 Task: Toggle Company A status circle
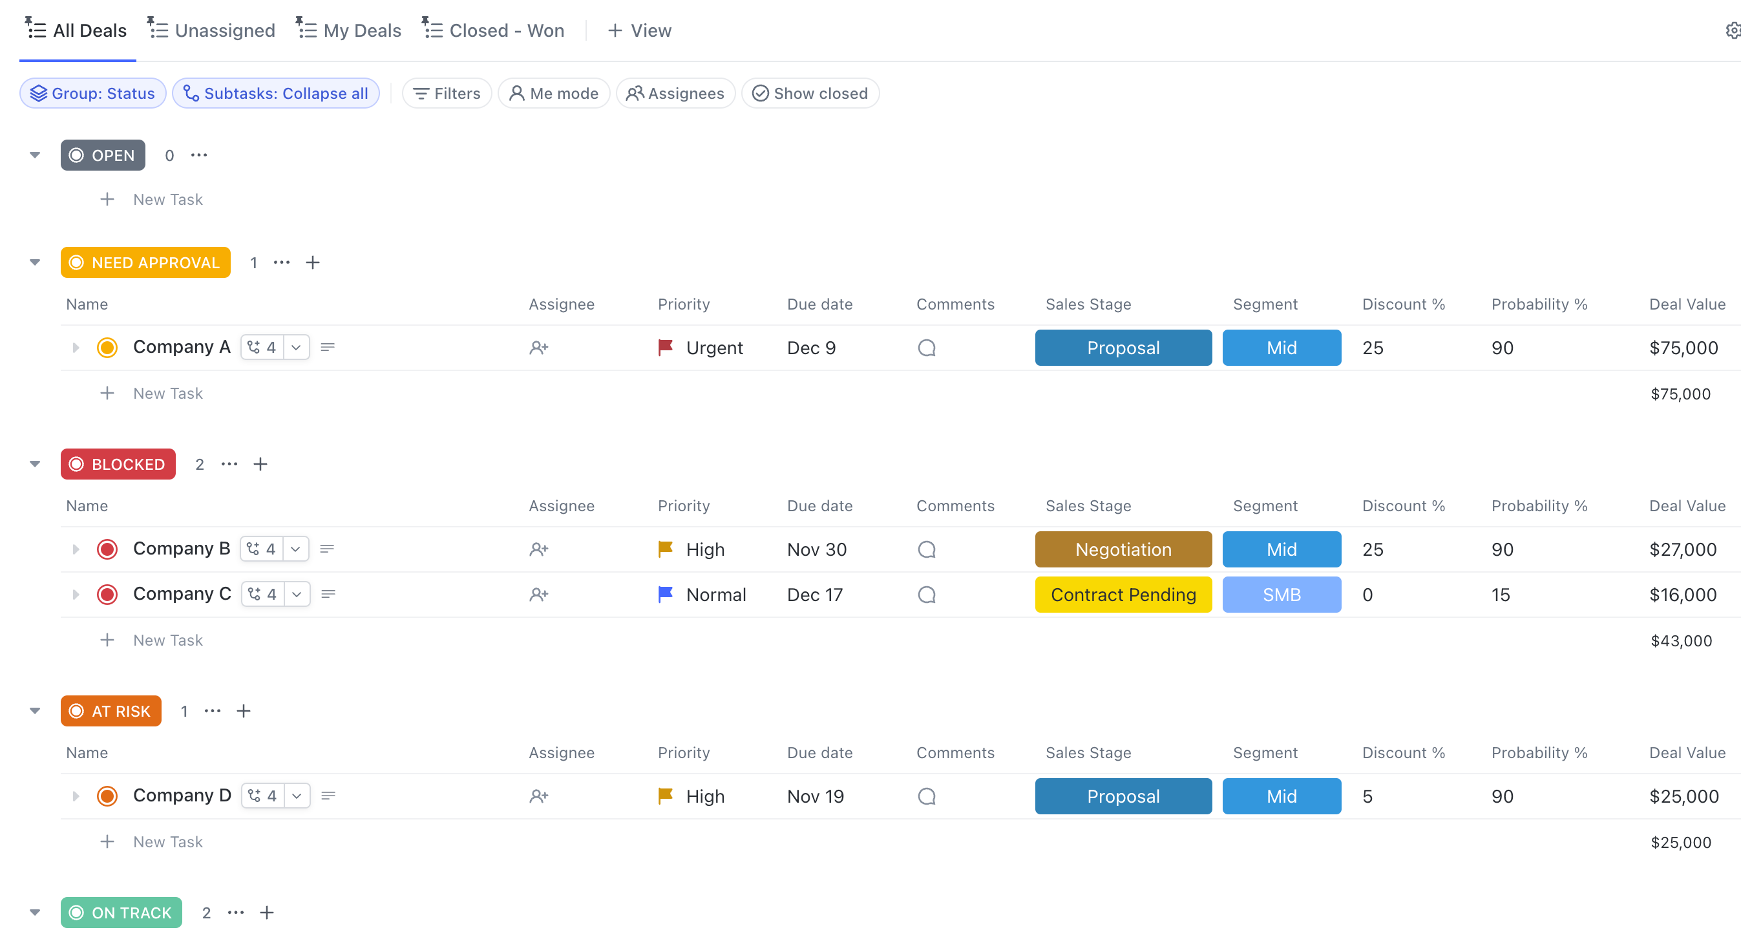[x=107, y=347]
